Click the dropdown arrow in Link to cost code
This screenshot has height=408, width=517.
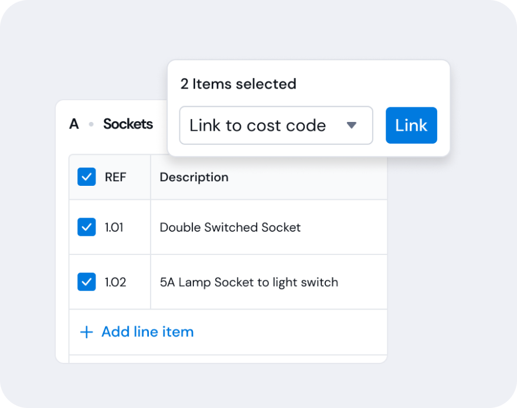[x=352, y=125]
